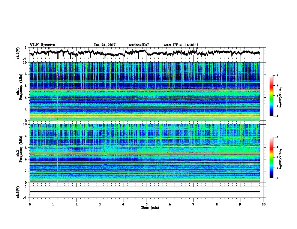Click the ch.1 spectrogram panel

click(x=145, y=91)
